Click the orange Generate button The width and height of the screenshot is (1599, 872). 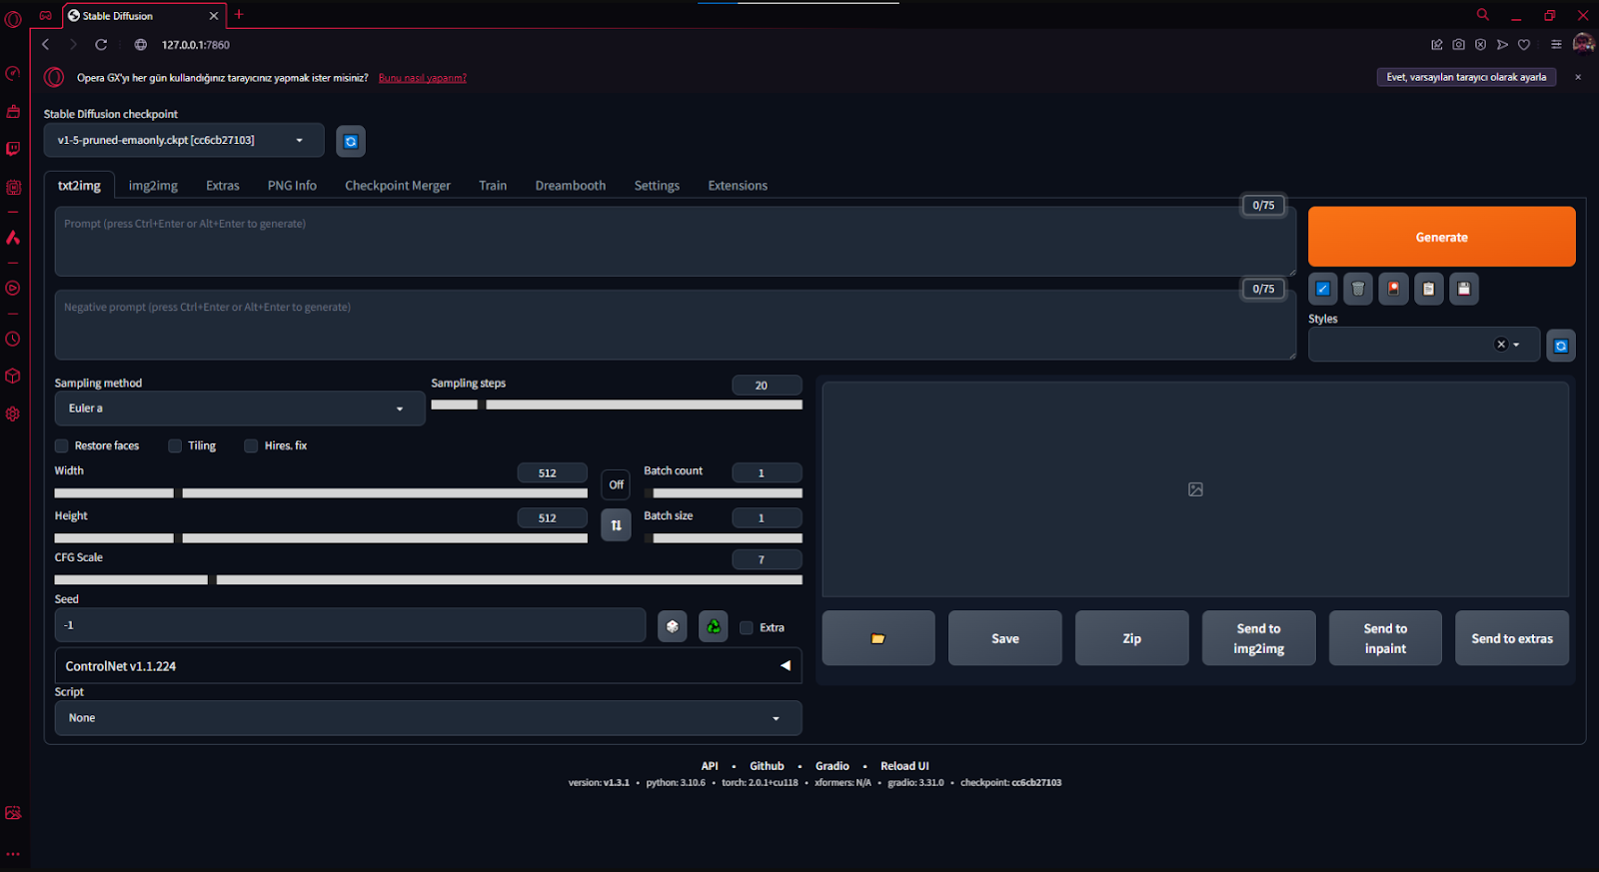1442,237
